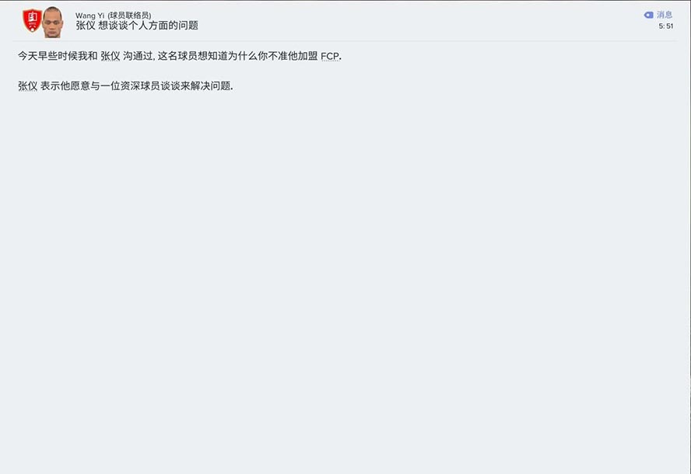The width and height of the screenshot is (691, 474).
Task: Open Wang Yi's face portrait
Action: 52,23
